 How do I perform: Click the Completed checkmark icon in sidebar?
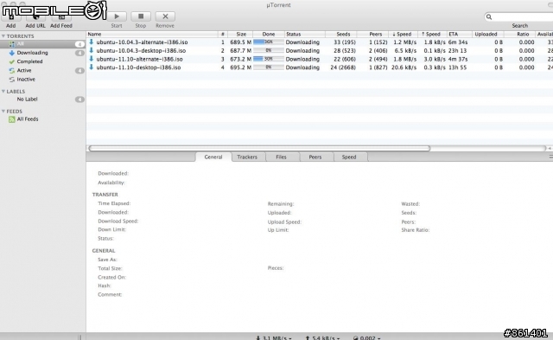11,61
